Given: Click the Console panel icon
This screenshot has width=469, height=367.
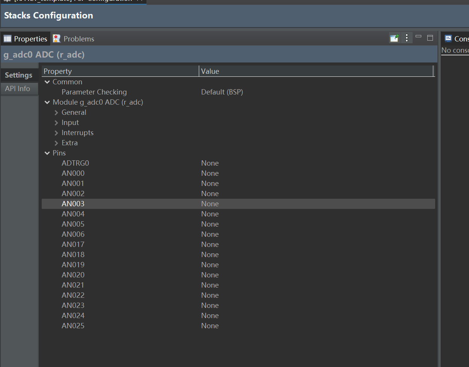Looking at the screenshot, I should point(448,38).
